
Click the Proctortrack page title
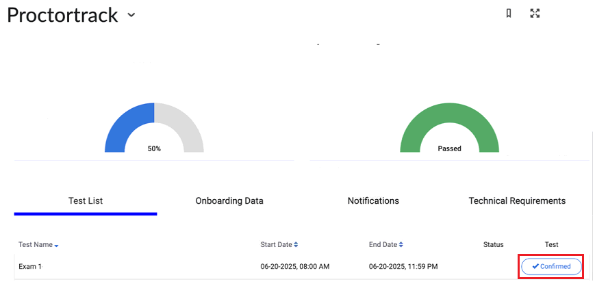coord(62,15)
